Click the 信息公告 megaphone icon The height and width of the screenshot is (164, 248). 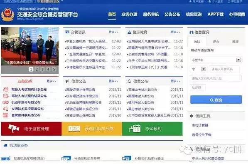[67, 81]
